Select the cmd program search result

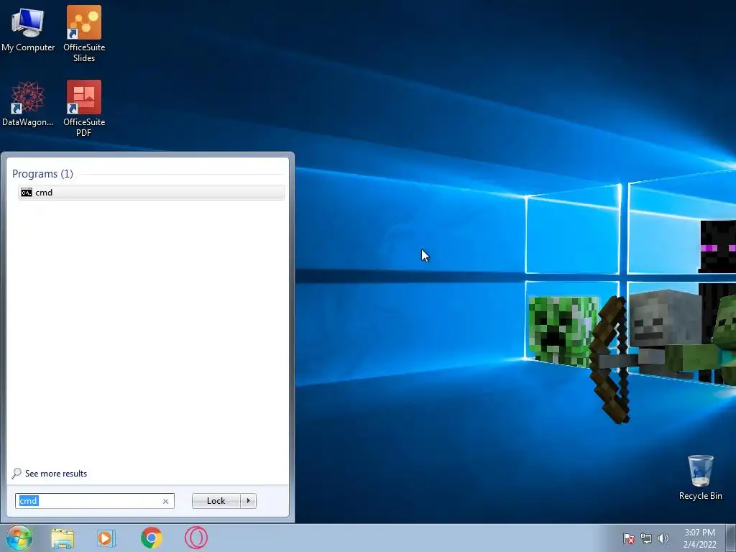tap(151, 193)
